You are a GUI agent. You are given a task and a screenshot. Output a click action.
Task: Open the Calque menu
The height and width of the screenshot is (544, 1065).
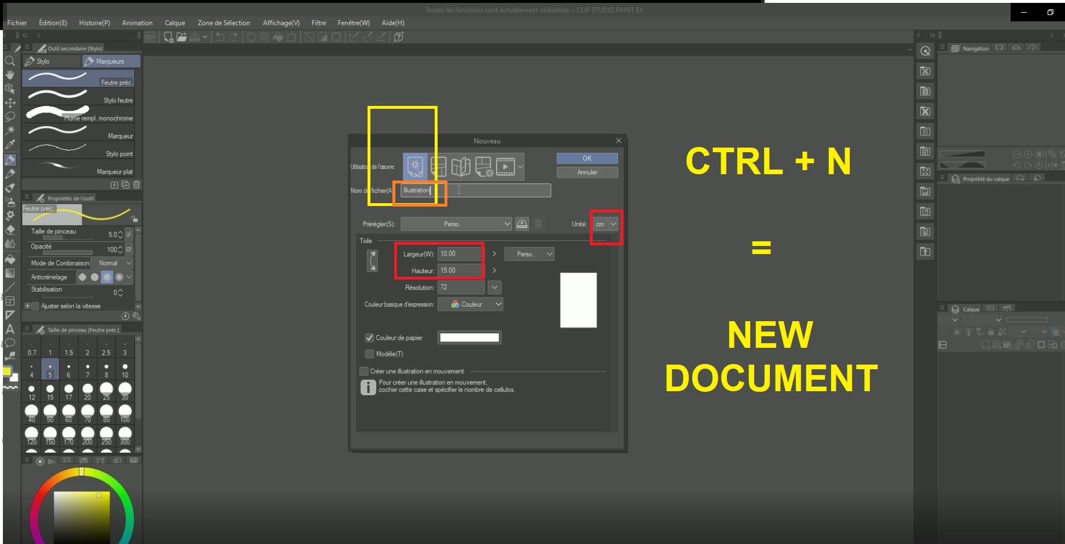175,23
